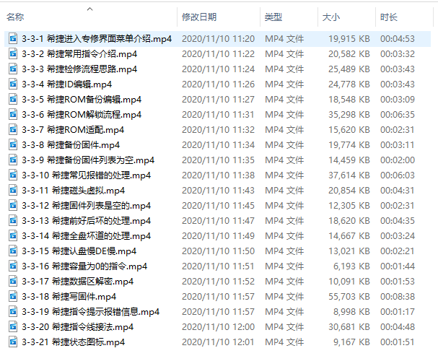Click the size value 37,614 KB
Image resolution: width=438 pixels, height=356 pixels.
pyautogui.click(x=349, y=175)
